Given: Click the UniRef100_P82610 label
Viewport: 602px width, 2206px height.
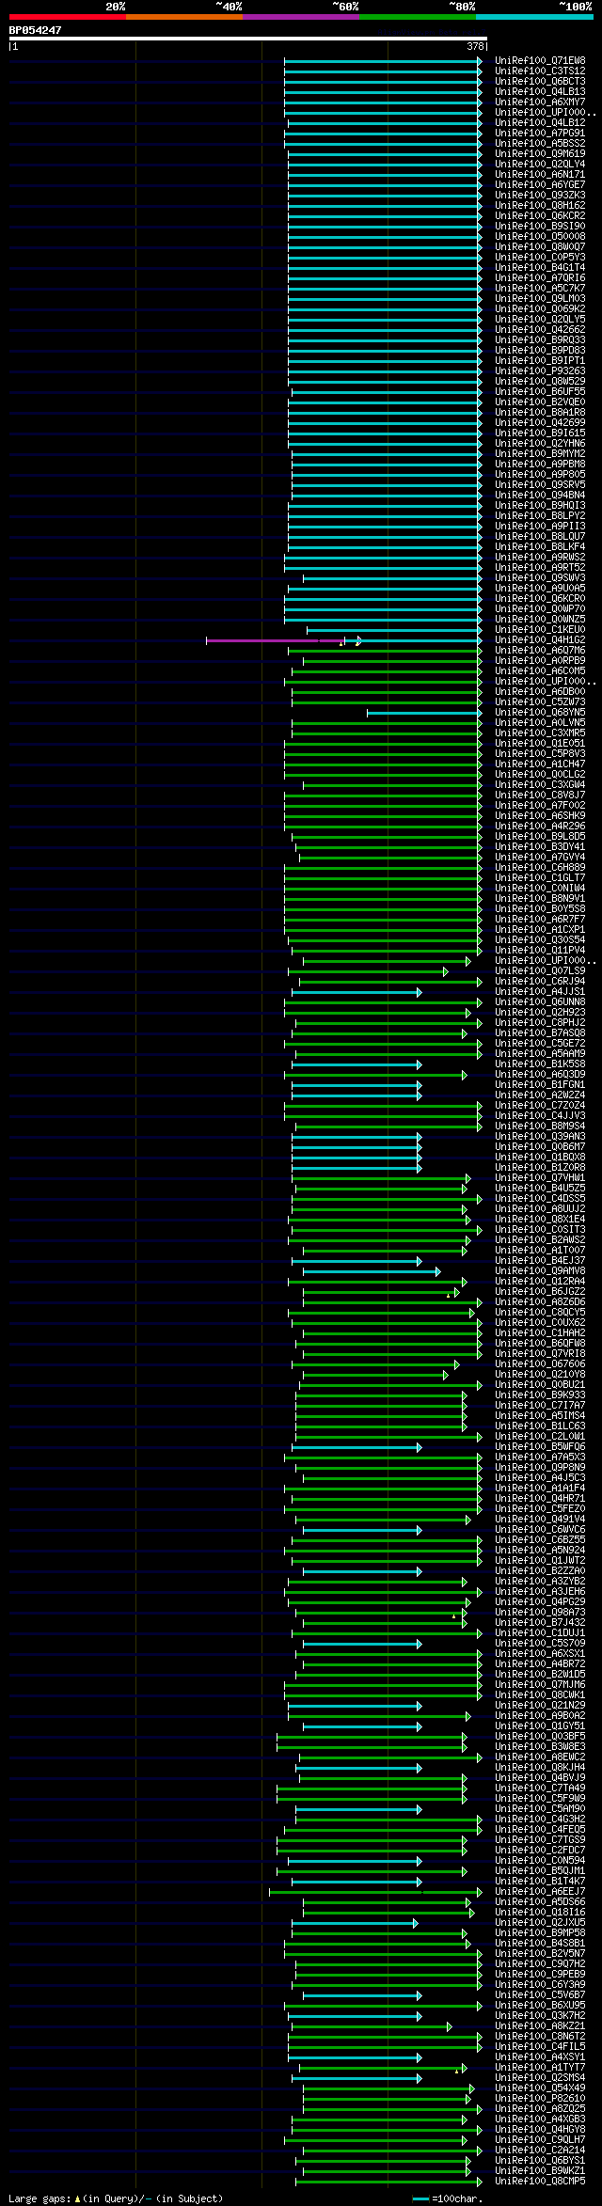Looking at the screenshot, I should pyautogui.click(x=540, y=2098).
